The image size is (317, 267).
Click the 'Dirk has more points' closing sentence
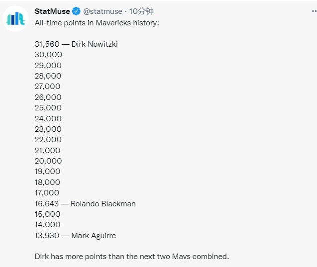[131, 257]
